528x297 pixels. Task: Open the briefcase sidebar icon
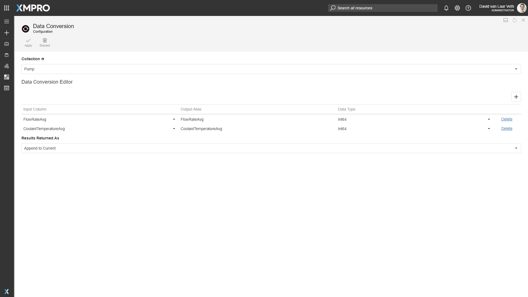(7, 44)
